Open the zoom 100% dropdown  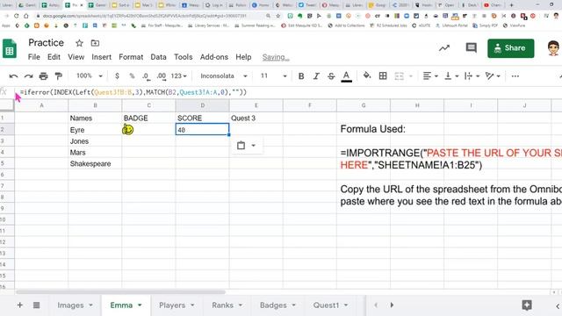[90, 76]
